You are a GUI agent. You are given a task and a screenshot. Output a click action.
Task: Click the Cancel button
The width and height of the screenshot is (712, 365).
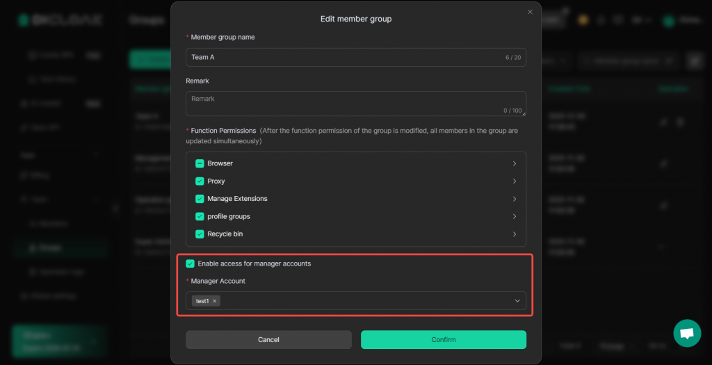coord(268,340)
